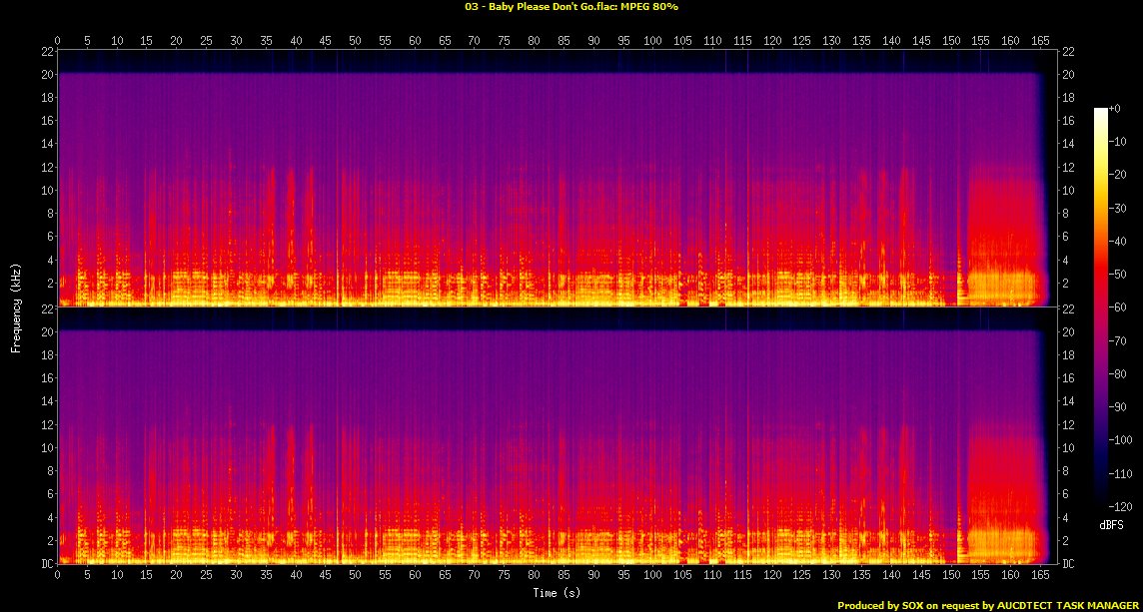Click the "Produced by SOX" footer text
The image size is (1143, 612).
point(883,605)
